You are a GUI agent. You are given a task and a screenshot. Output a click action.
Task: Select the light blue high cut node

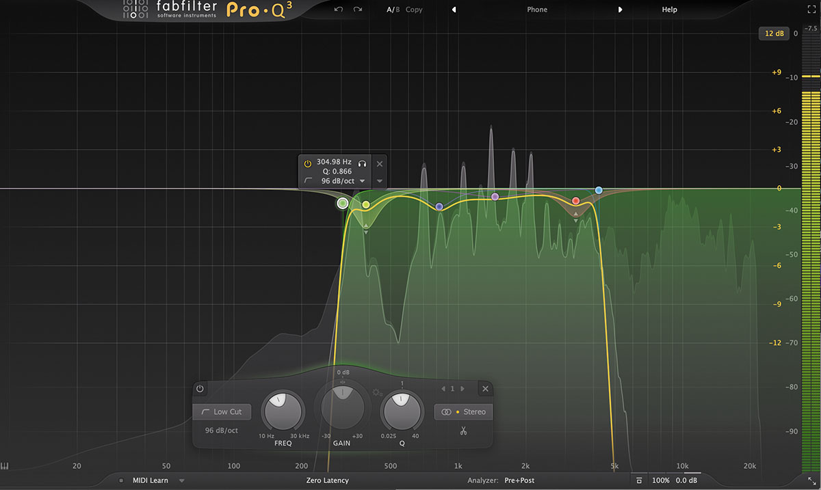pyautogui.click(x=599, y=190)
